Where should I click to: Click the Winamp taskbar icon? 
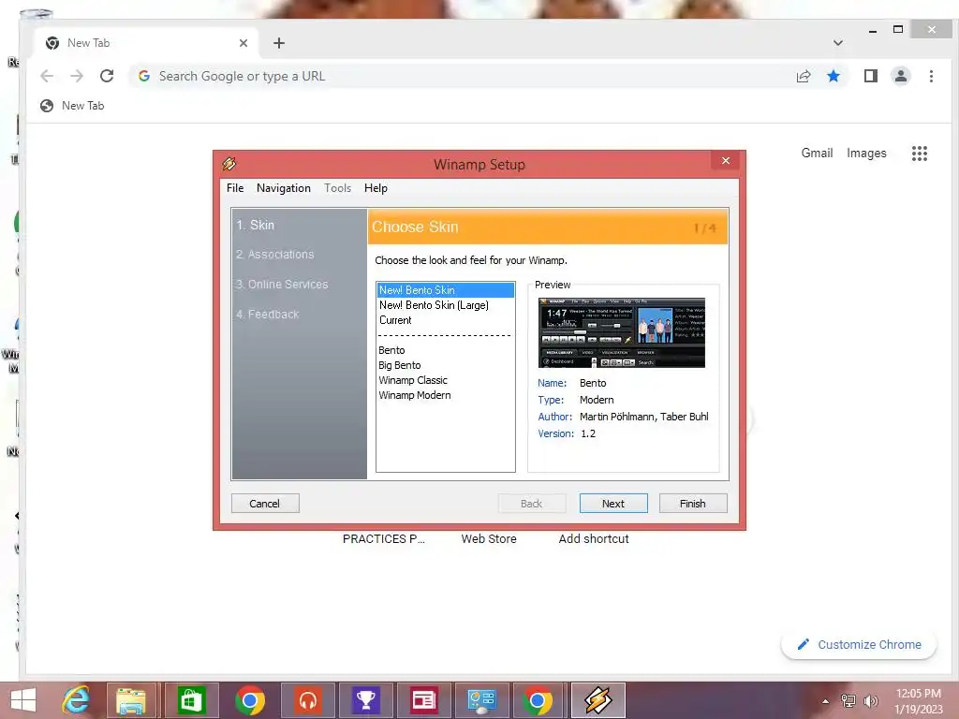(x=598, y=700)
